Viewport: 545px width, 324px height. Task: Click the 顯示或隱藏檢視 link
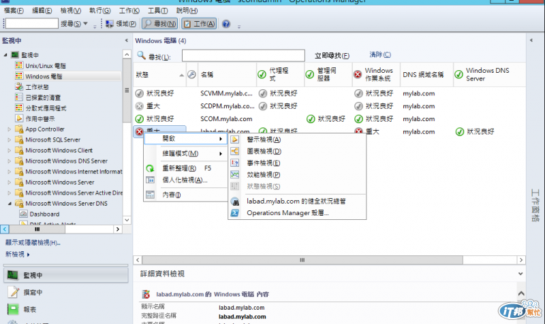coord(32,243)
